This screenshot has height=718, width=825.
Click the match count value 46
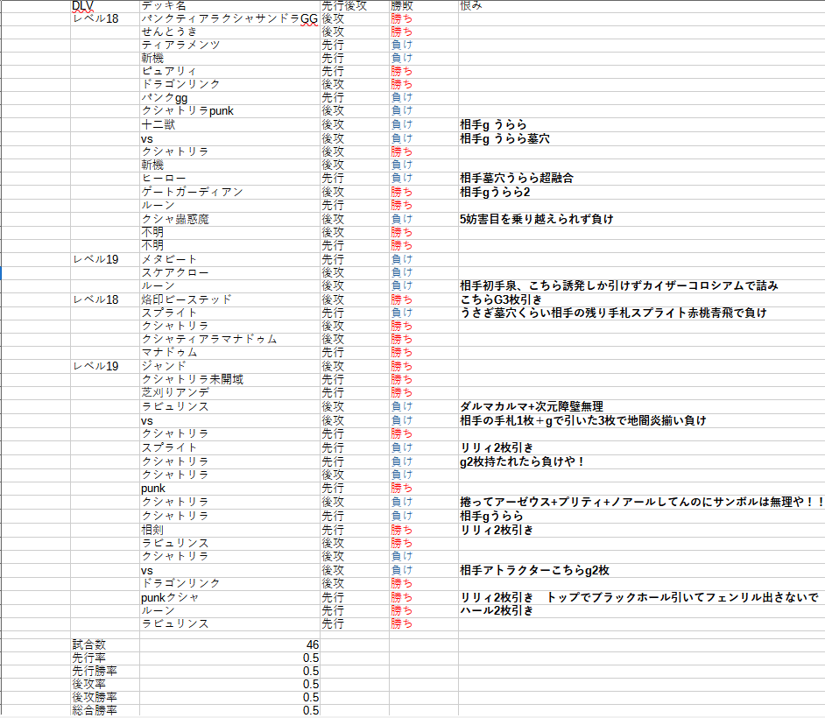click(x=230, y=644)
